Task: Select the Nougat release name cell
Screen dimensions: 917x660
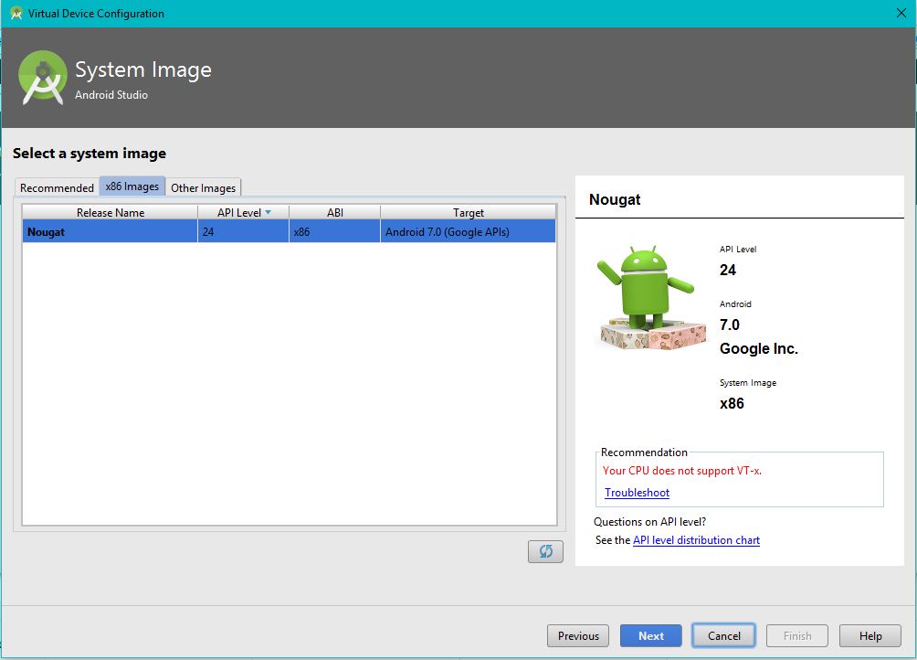Action: tap(110, 231)
